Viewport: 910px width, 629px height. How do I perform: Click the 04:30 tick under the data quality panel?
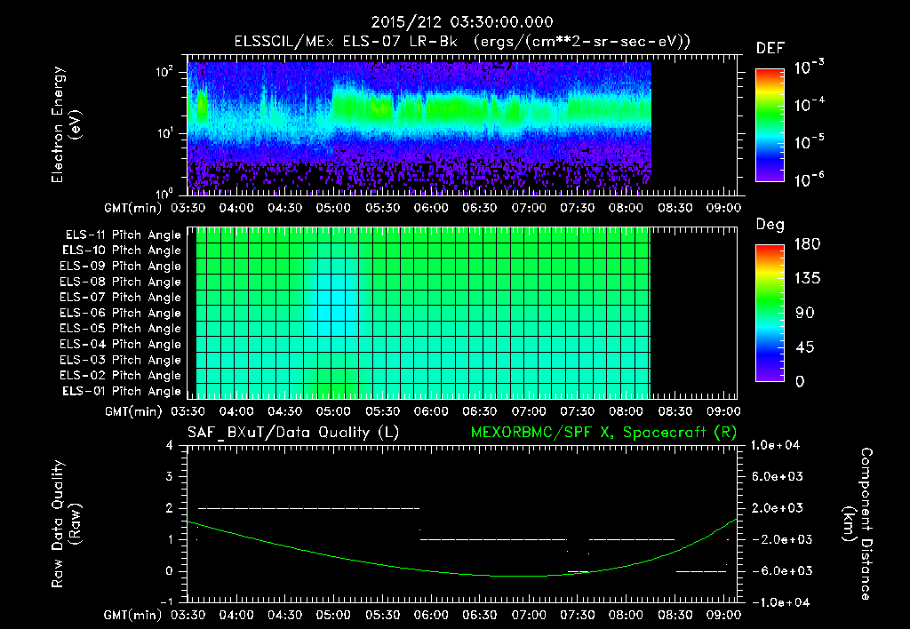click(284, 615)
